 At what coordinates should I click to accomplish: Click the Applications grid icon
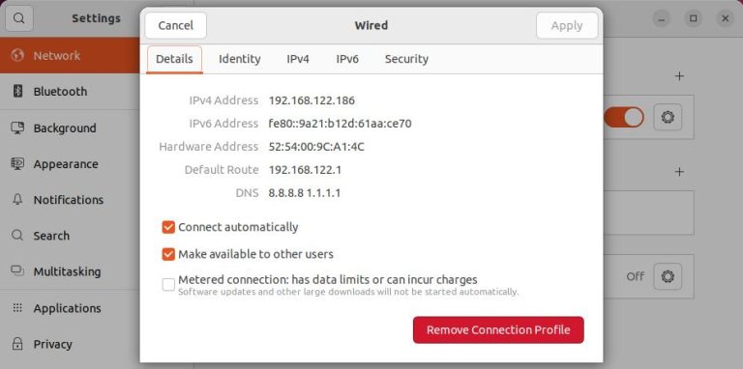coord(18,308)
